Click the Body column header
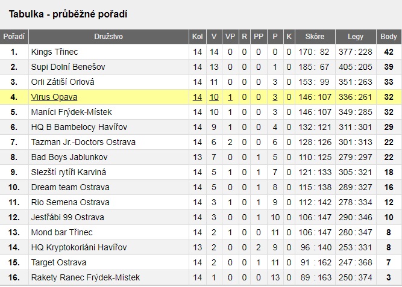 (389, 37)
